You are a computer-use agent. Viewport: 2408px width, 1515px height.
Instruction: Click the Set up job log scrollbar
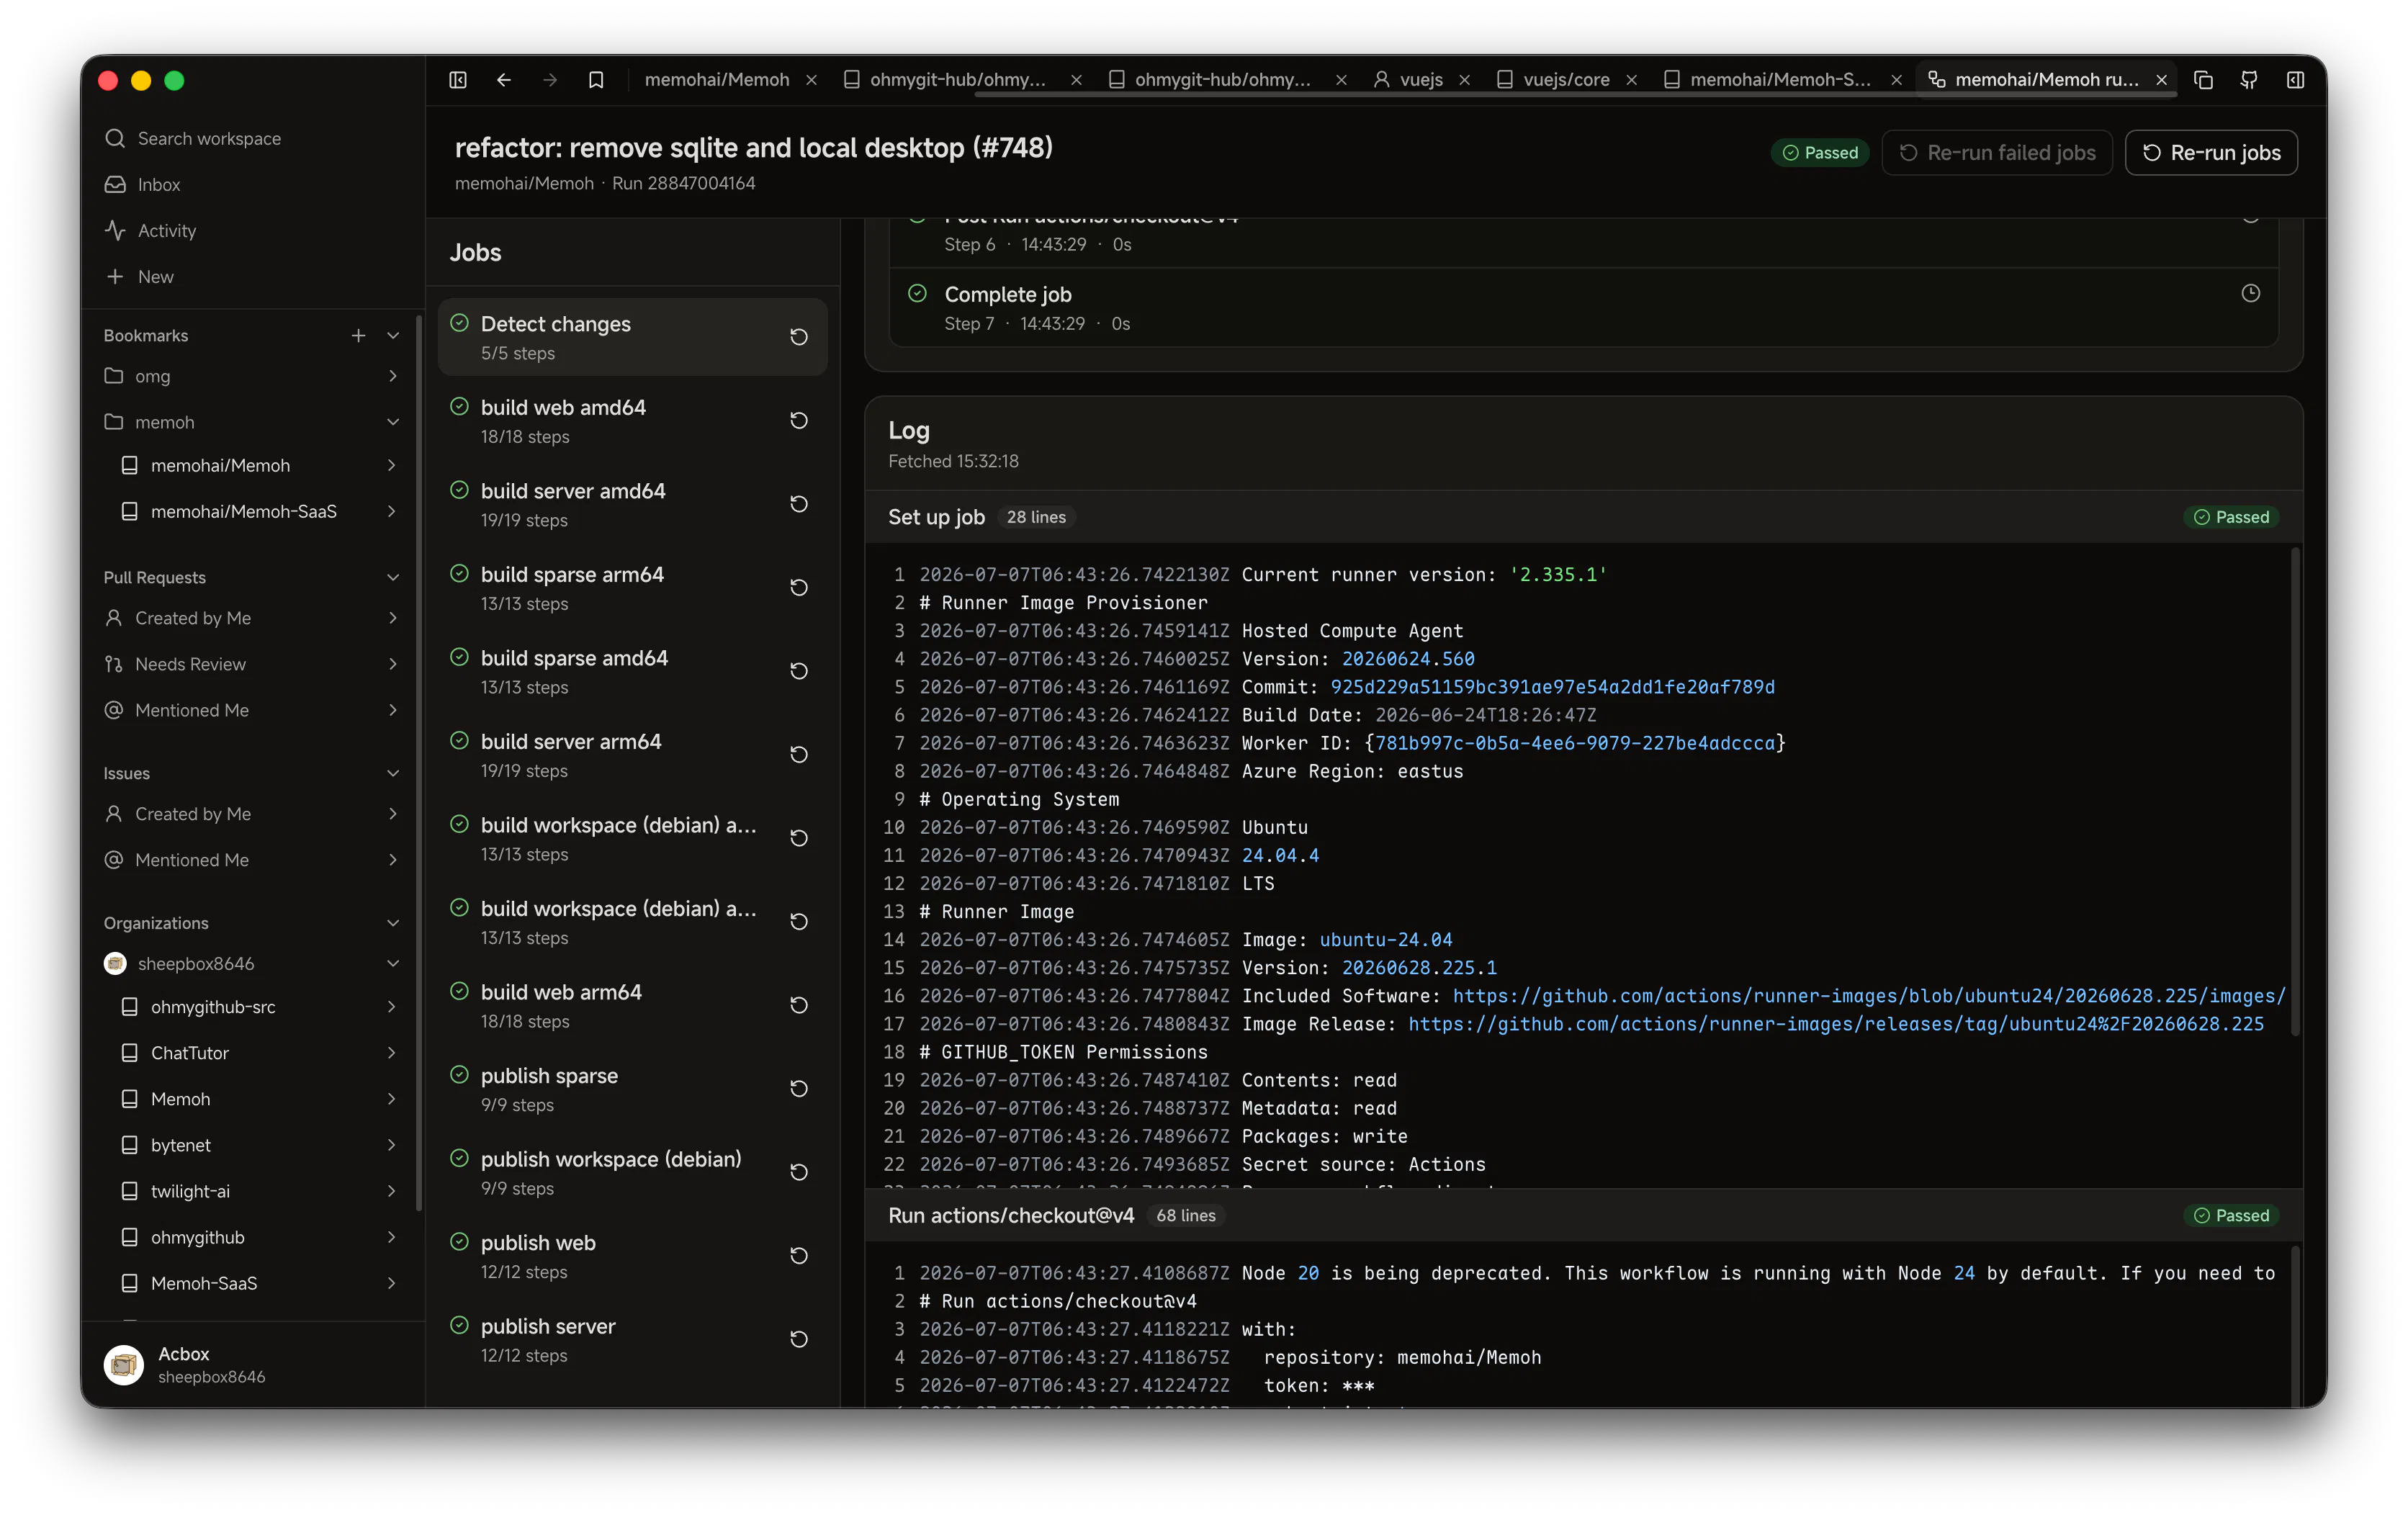(x=2295, y=792)
